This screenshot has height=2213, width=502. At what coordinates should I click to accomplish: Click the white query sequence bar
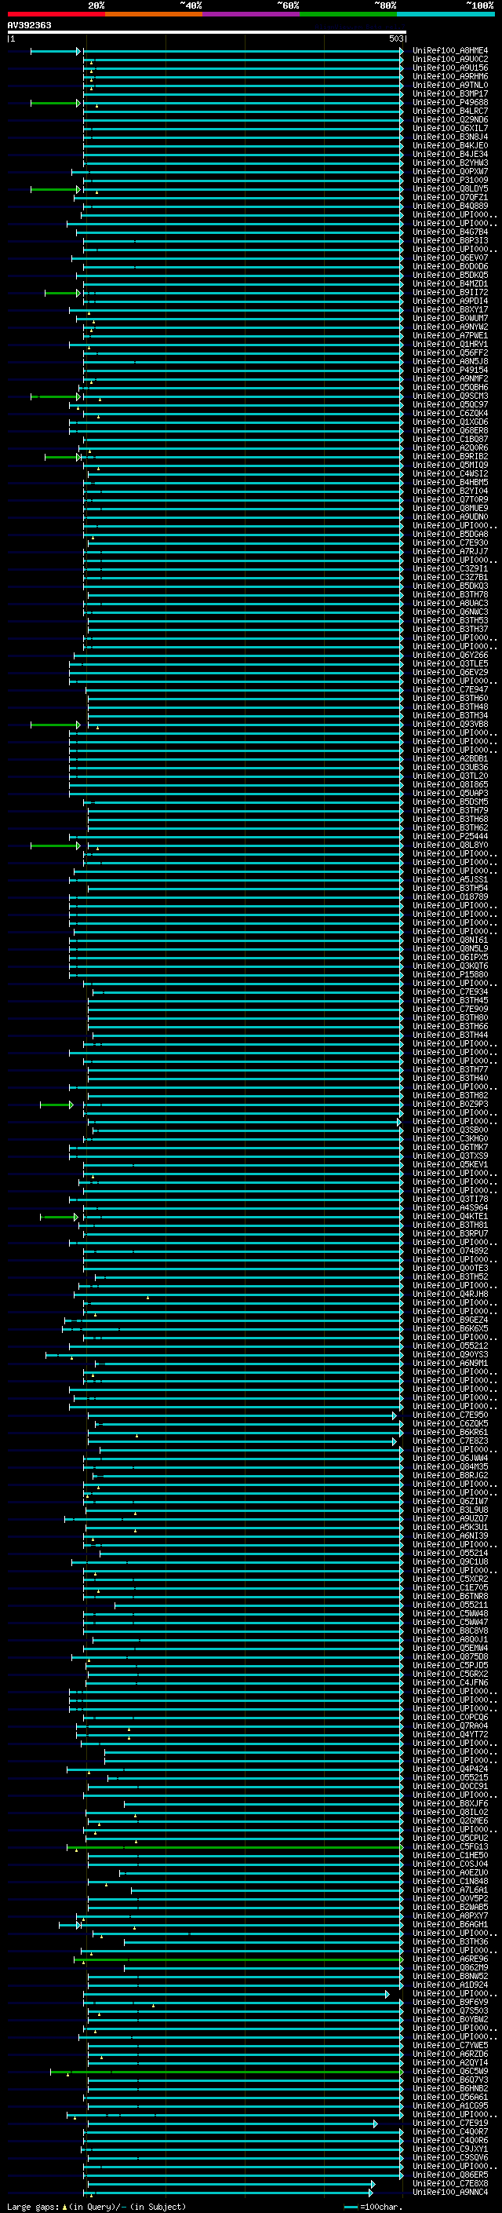206,31
